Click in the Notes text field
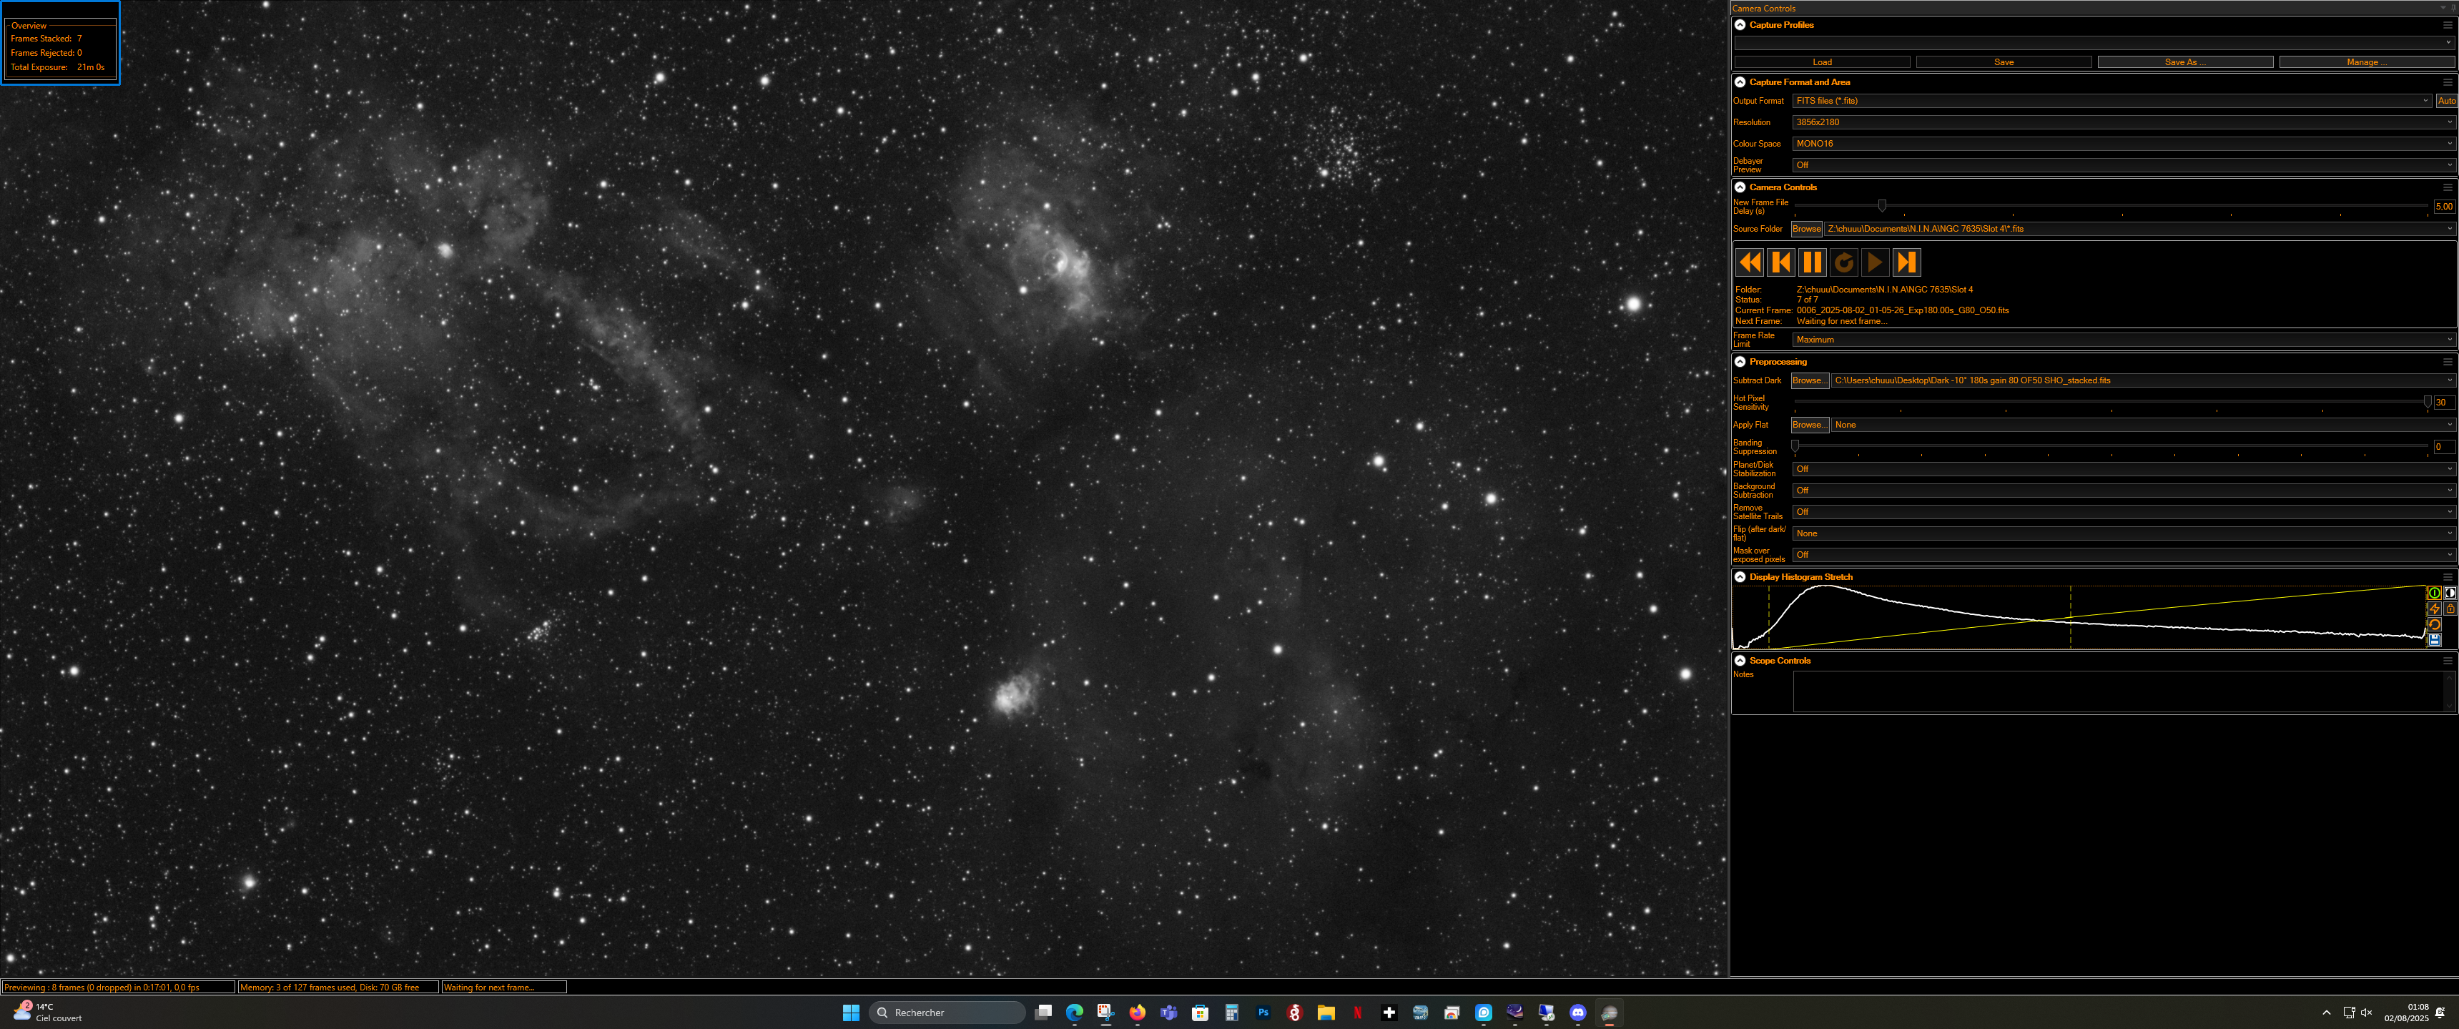This screenshot has width=2459, height=1029. click(x=2119, y=691)
